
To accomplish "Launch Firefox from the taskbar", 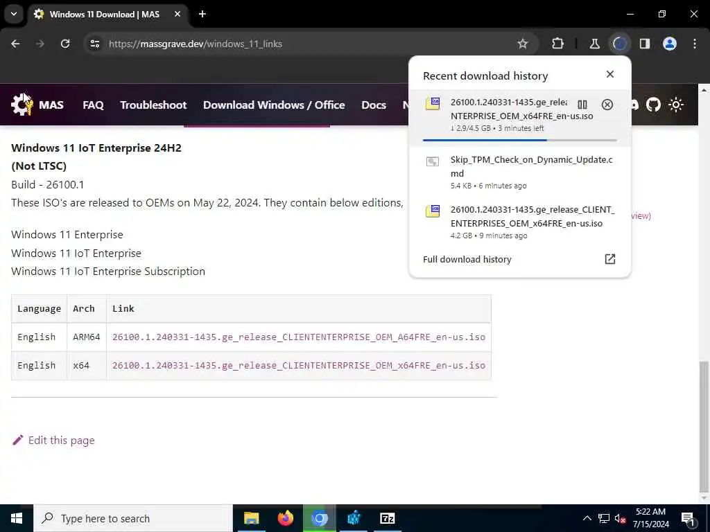I will click(285, 518).
